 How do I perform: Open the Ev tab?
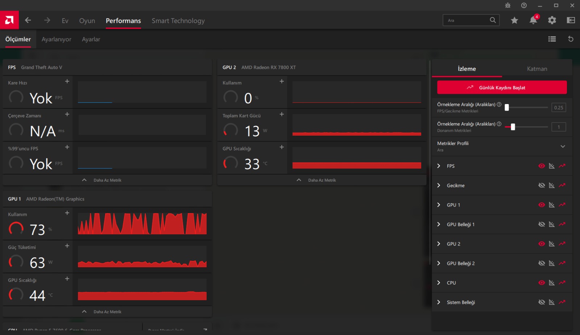pyautogui.click(x=65, y=21)
